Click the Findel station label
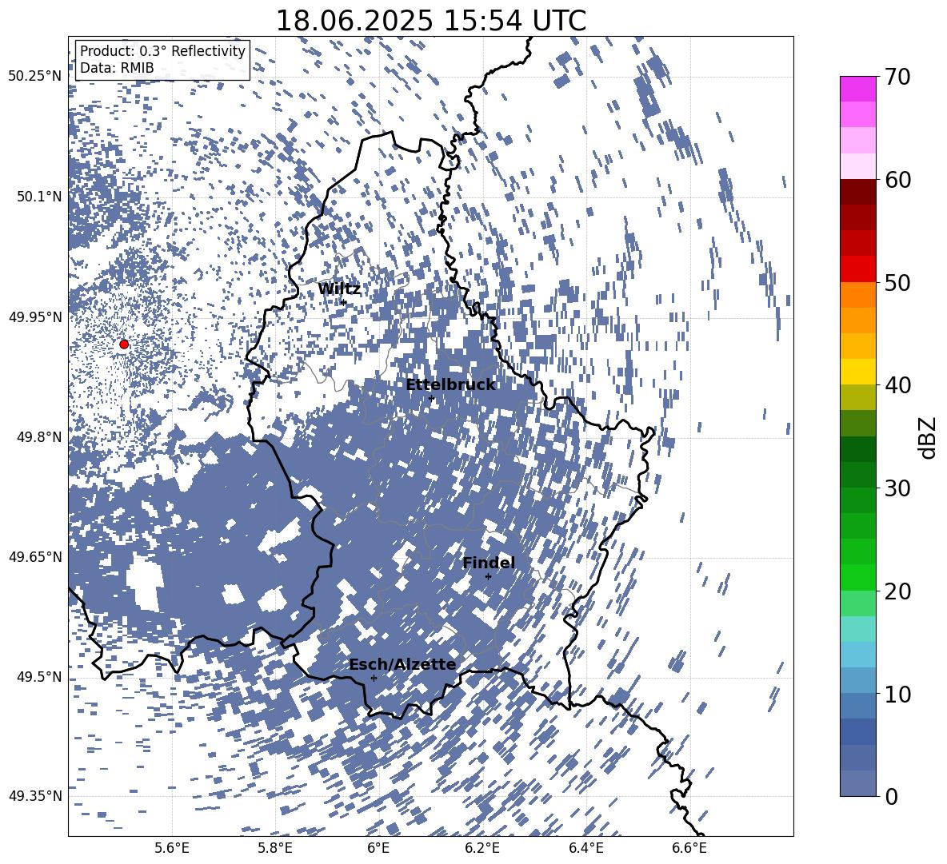This screenshot has height=864, width=947. tap(489, 563)
